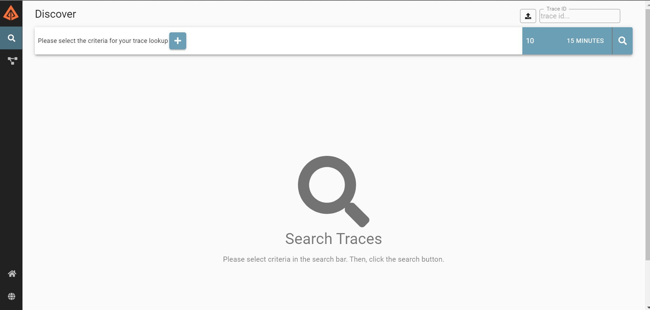Click the criteria placeholder text in search bar
The width and height of the screenshot is (650, 310).
click(x=103, y=41)
